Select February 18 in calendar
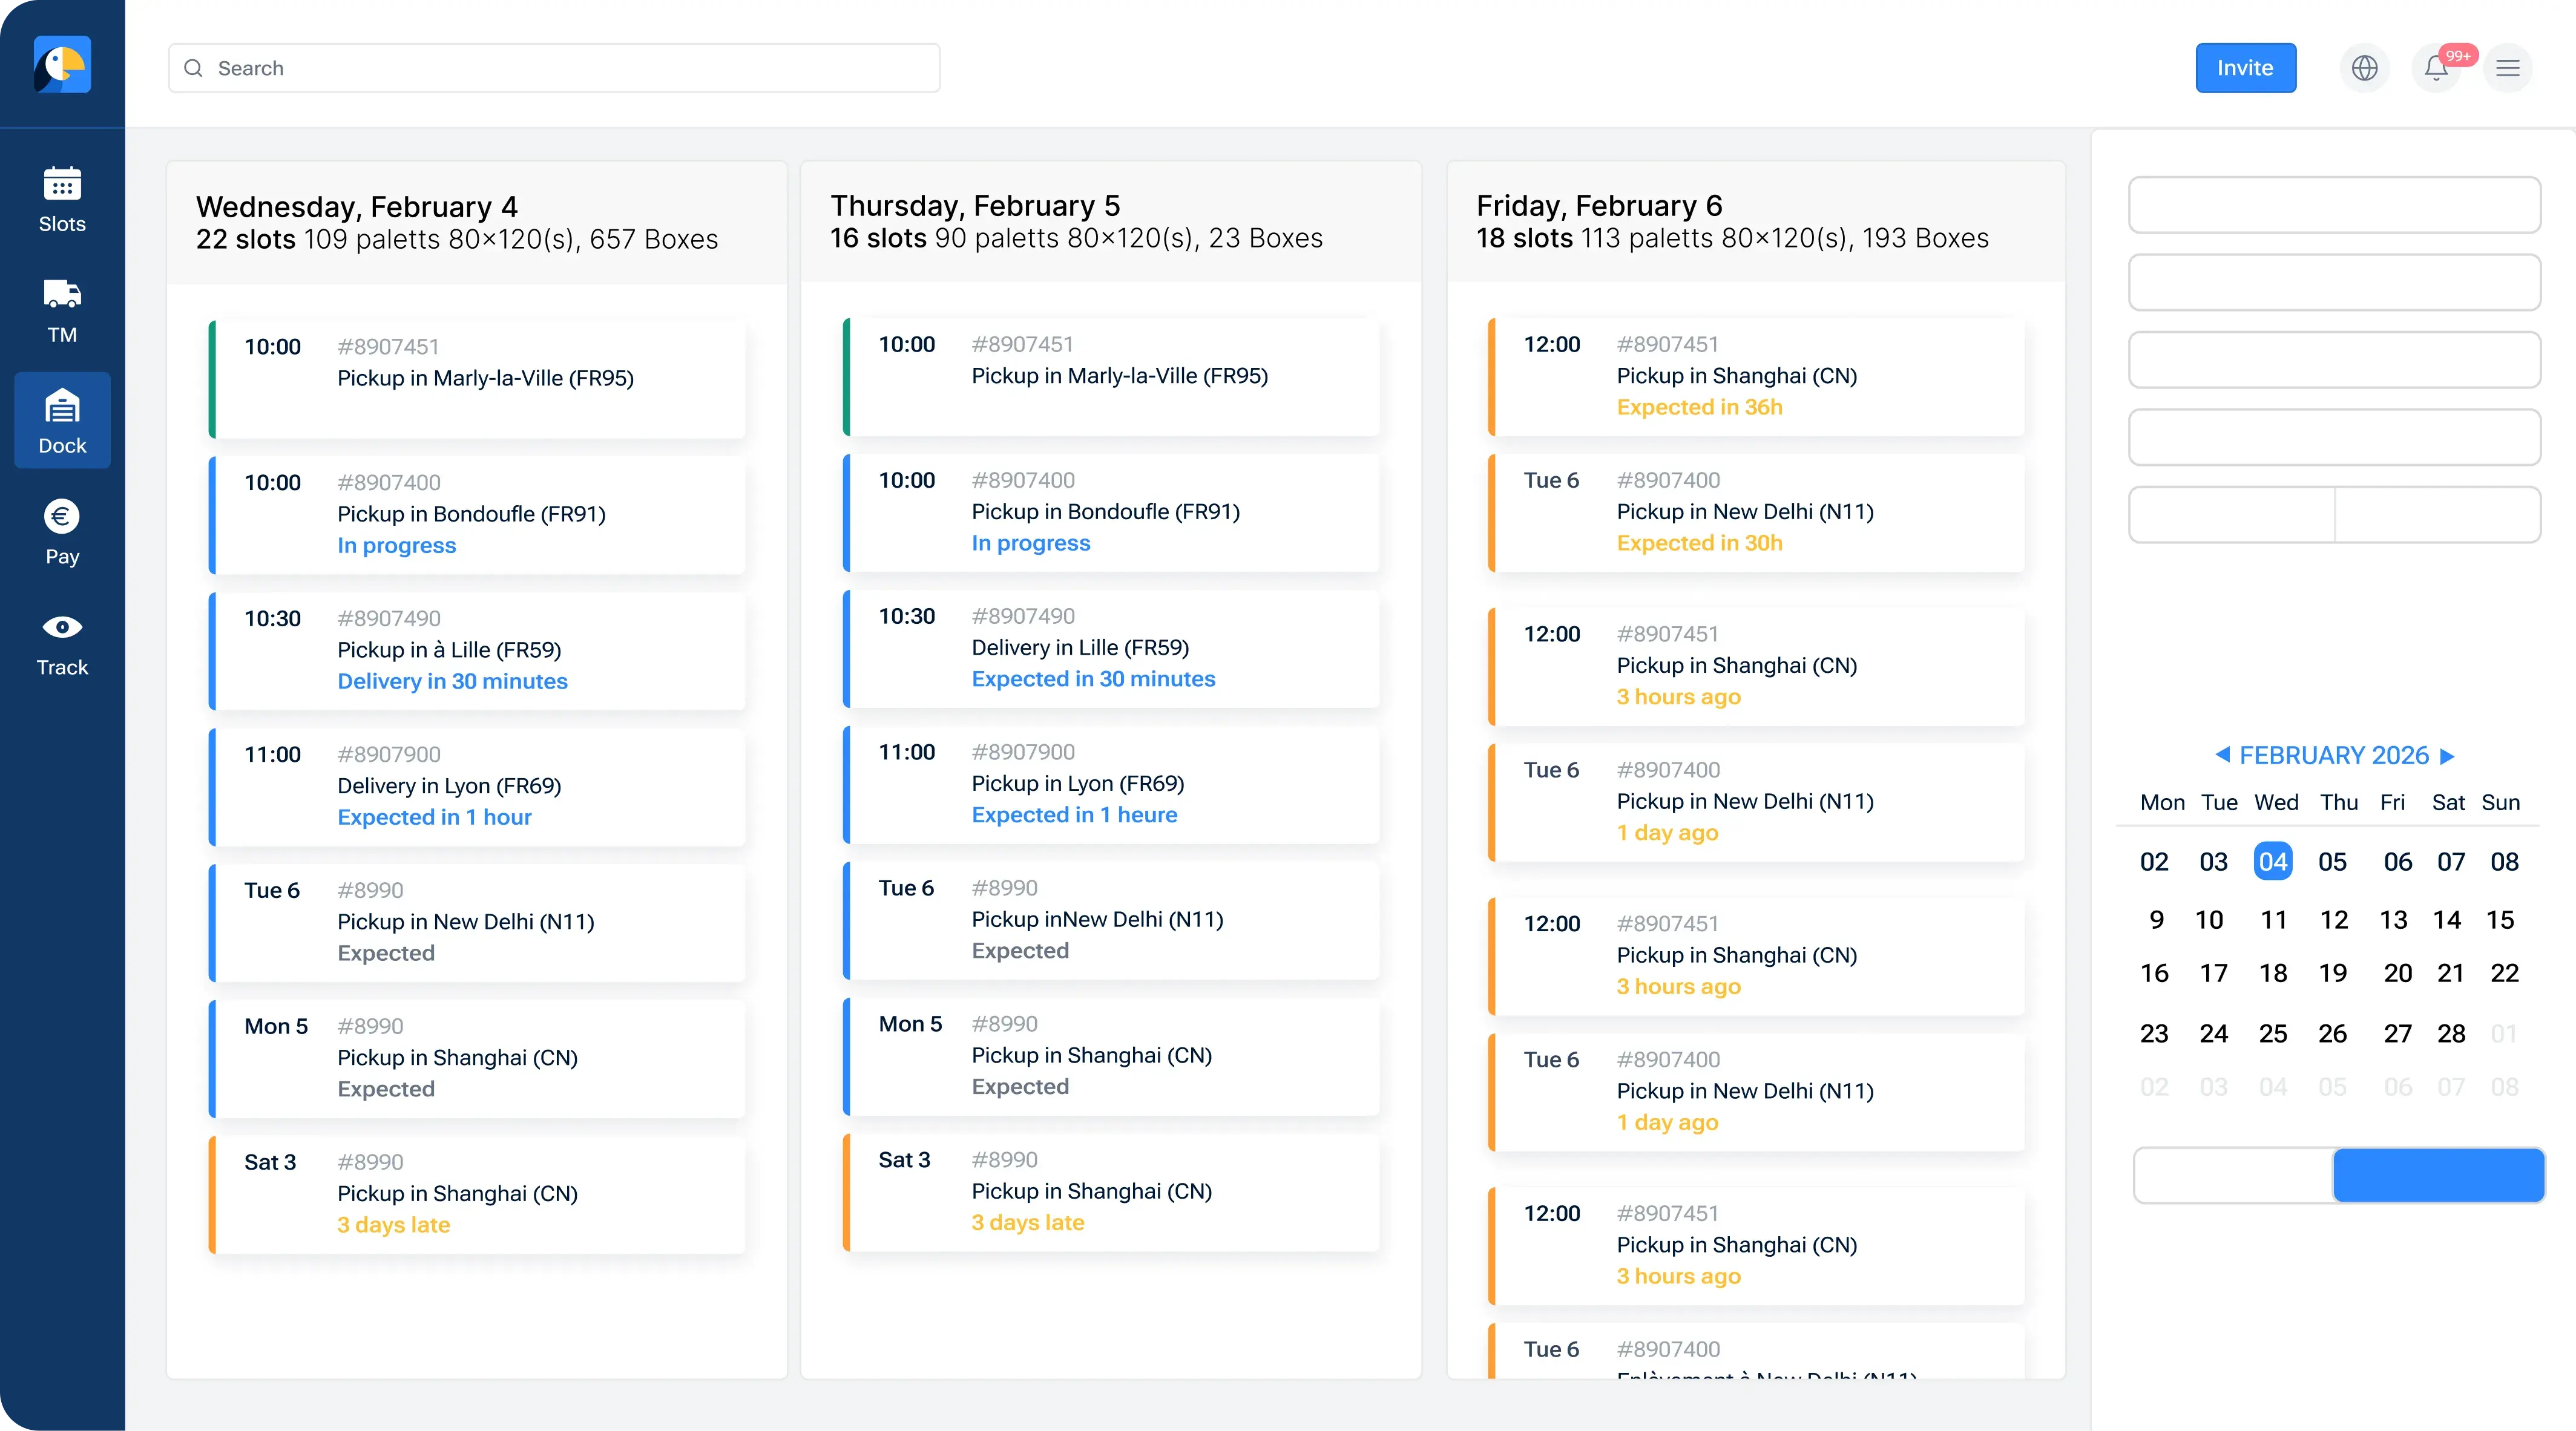The width and height of the screenshot is (2576, 1431). point(2273,973)
